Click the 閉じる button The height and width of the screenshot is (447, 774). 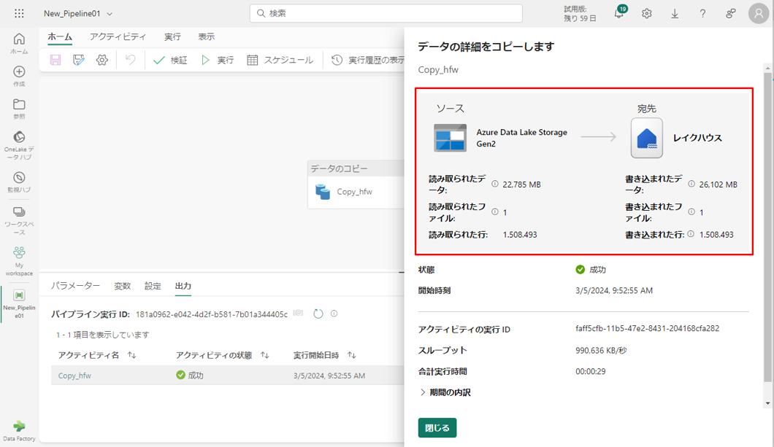(x=437, y=428)
